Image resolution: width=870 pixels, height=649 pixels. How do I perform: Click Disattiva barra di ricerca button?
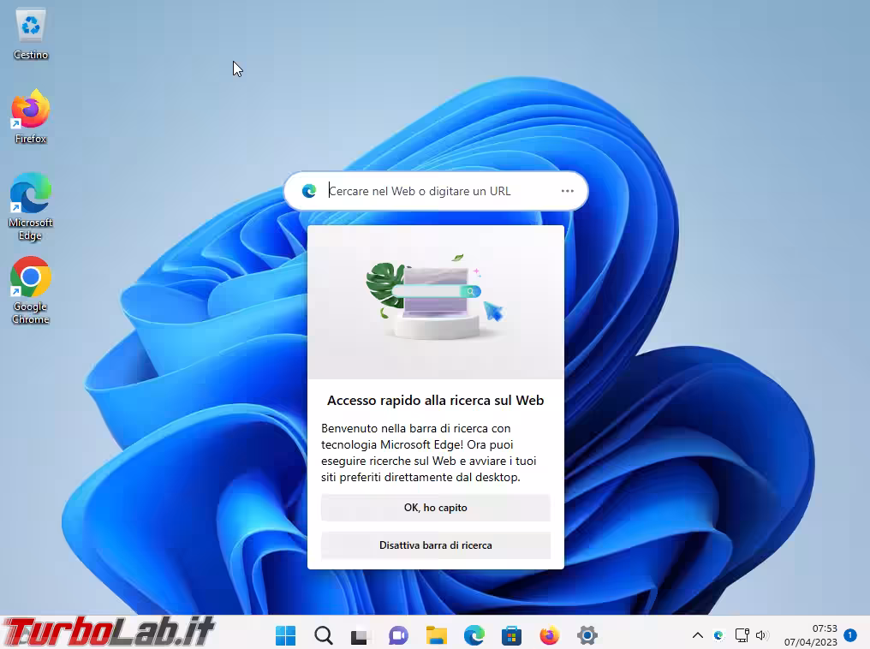pos(435,545)
